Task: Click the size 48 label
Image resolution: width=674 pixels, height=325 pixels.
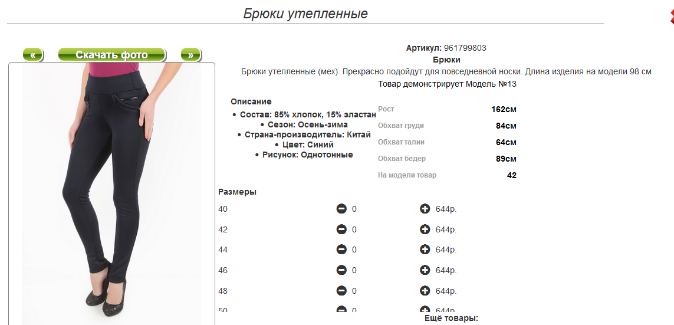Action: coord(223,291)
